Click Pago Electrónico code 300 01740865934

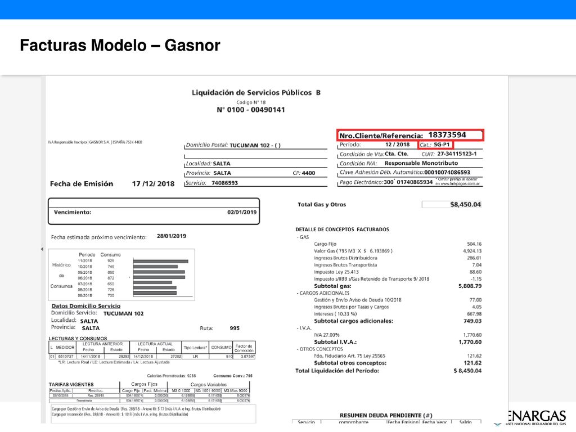[x=408, y=182]
